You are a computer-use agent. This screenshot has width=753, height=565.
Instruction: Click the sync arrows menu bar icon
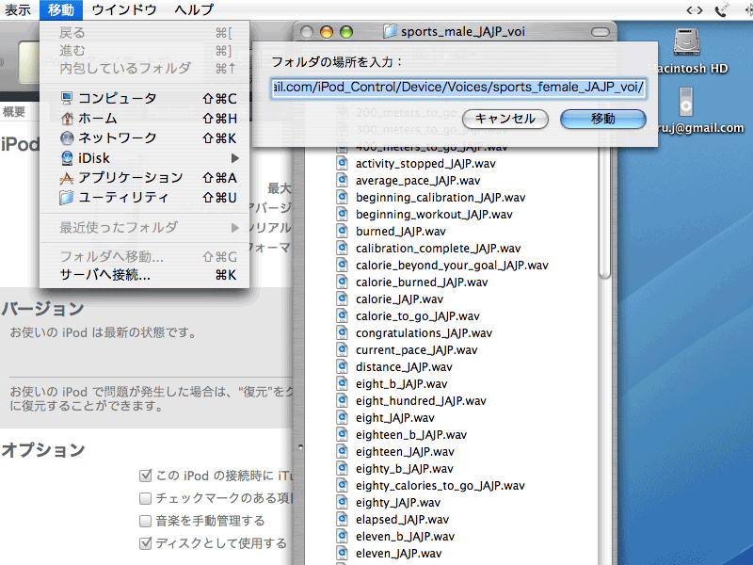(x=695, y=10)
